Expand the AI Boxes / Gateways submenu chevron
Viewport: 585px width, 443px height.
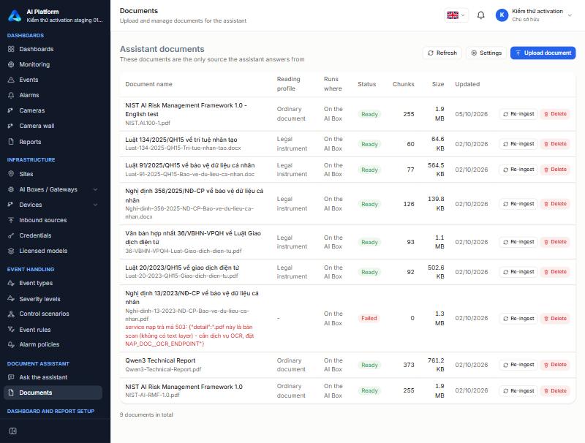(96, 189)
